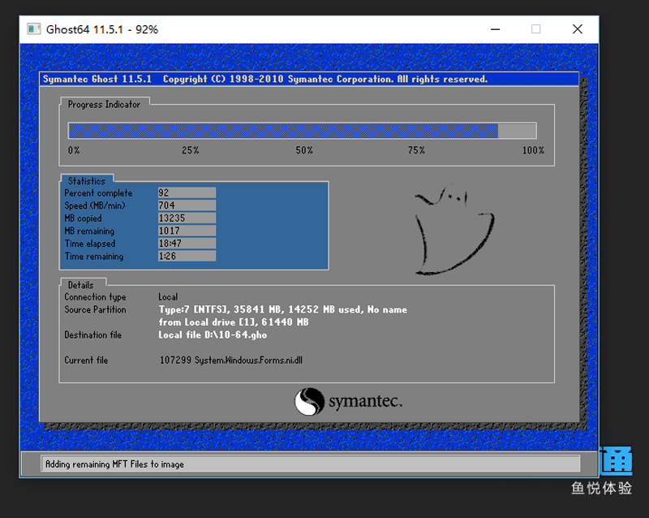Click the Time elapsed value 18:47
The height and width of the screenshot is (518, 649).
click(x=187, y=244)
